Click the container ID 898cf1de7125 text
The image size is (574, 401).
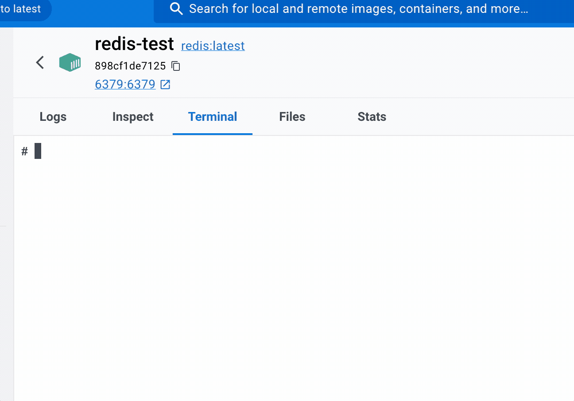[130, 66]
